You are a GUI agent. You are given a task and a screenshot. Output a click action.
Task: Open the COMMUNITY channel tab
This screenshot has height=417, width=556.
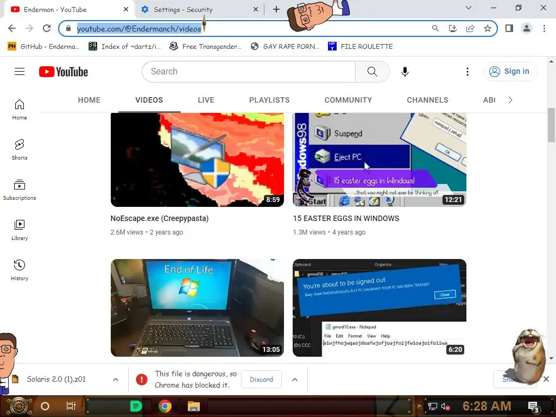(x=348, y=100)
